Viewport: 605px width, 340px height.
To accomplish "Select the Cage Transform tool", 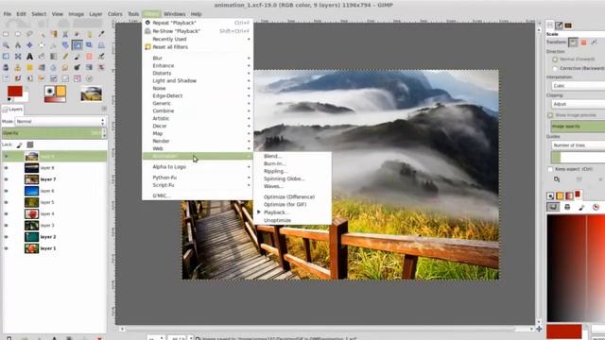I will click(18, 57).
